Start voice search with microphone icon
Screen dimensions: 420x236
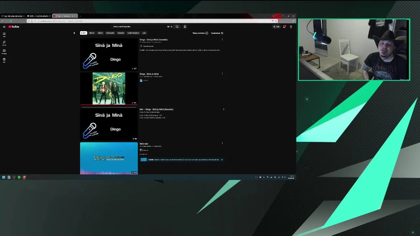click(185, 27)
